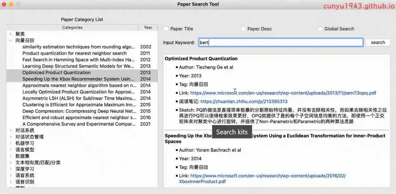Select Product quantization for nearest neighbor search

(74, 53)
